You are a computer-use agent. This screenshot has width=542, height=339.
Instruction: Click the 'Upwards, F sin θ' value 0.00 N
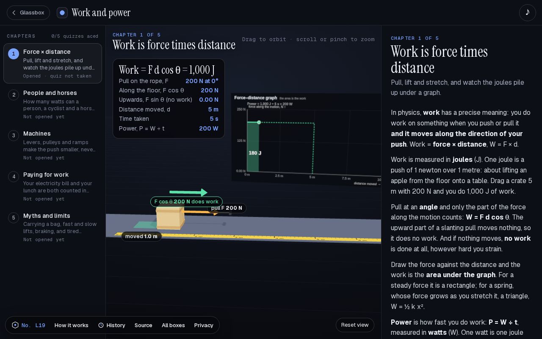point(209,100)
